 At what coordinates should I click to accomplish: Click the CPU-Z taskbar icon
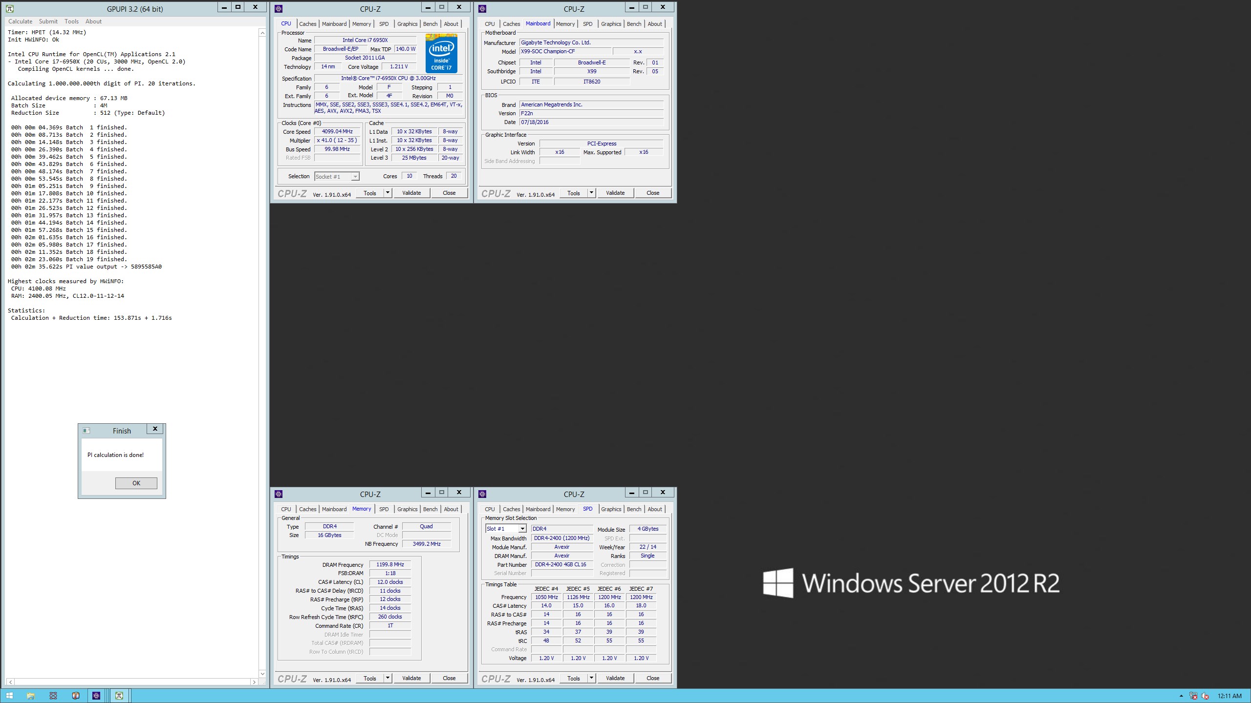[96, 696]
